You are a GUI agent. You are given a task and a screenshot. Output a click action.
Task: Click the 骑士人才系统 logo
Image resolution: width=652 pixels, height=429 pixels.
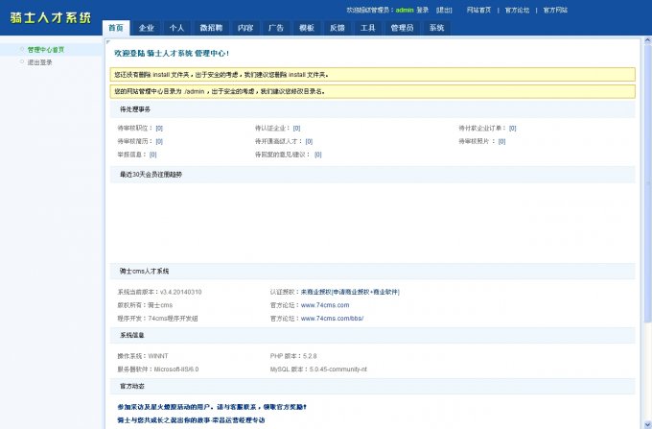[x=50, y=17]
